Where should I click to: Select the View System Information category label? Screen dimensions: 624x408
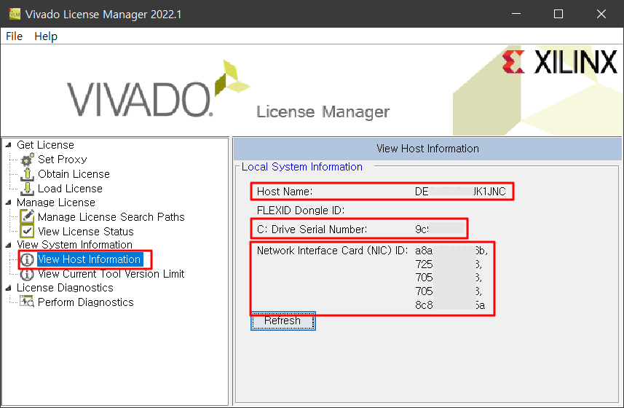point(74,245)
